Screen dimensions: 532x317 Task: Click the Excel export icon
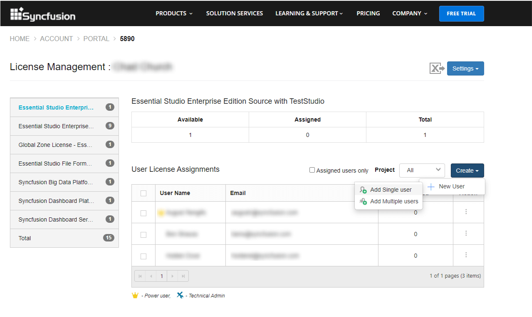click(437, 68)
